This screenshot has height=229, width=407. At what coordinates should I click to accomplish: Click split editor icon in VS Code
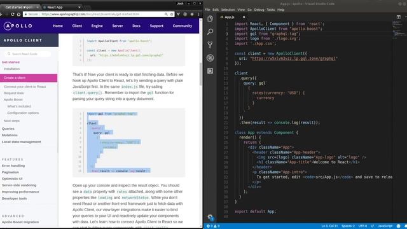tap(399, 17)
